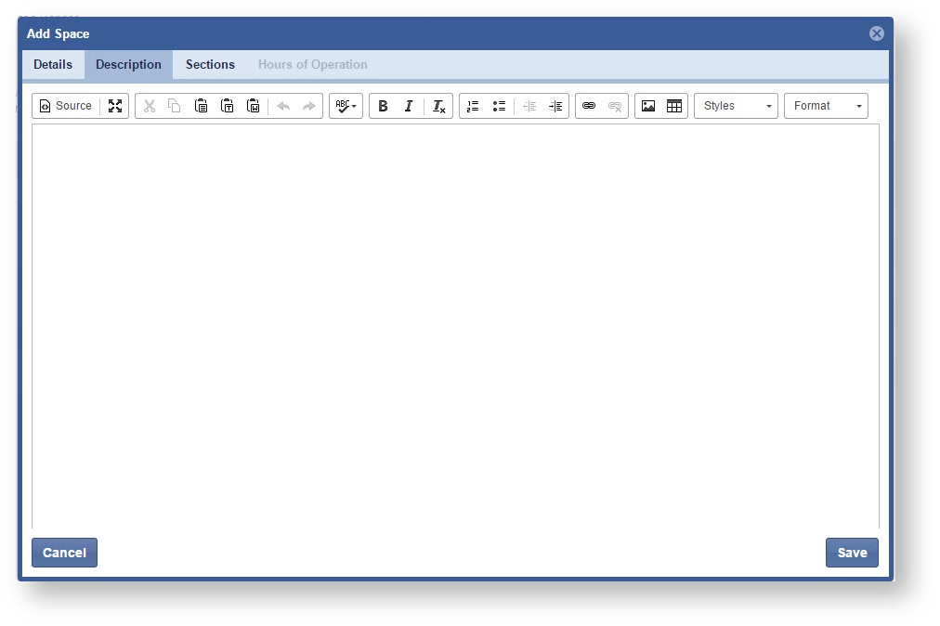Screen dimensions: 940x626
Task: Toggle Italic formatting
Action: point(408,106)
